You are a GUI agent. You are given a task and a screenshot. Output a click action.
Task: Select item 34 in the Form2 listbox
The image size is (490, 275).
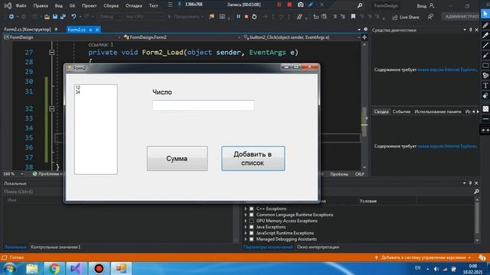pos(78,92)
